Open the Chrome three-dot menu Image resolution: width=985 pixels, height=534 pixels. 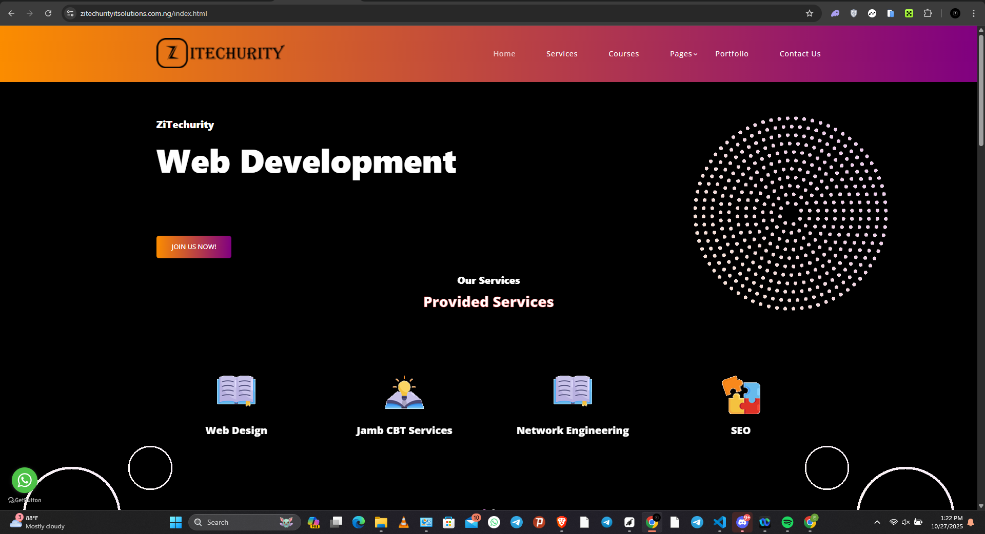coord(973,13)
